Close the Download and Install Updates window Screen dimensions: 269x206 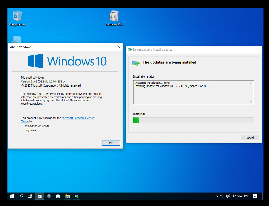click(258, 50)
